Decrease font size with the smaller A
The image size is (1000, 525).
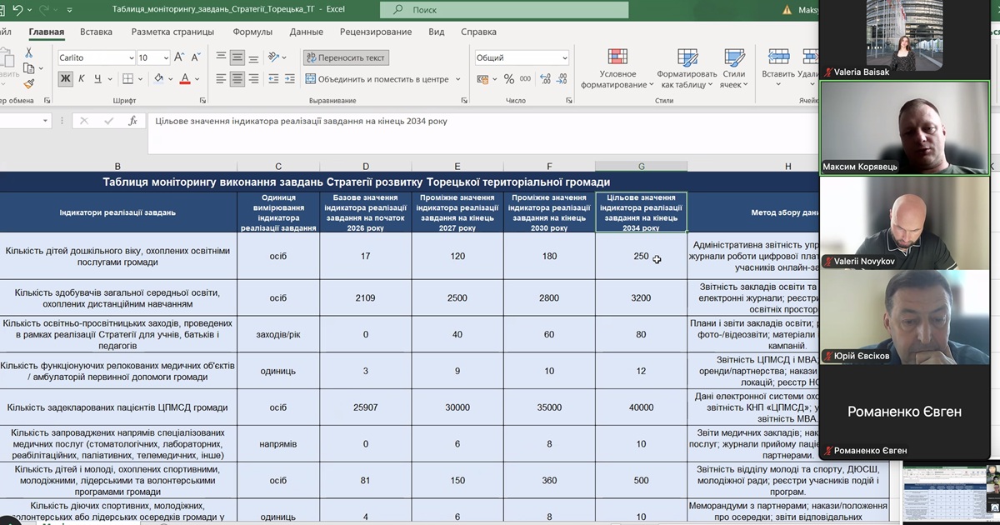click(x=196, y=57)
